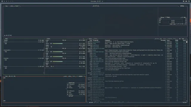Select the Xwayland process row
This screenshot has height=107, width=191.
coord(136,63)
